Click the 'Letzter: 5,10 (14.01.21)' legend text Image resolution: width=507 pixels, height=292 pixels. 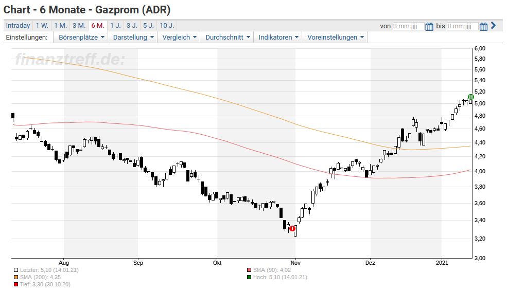(49, 270)
